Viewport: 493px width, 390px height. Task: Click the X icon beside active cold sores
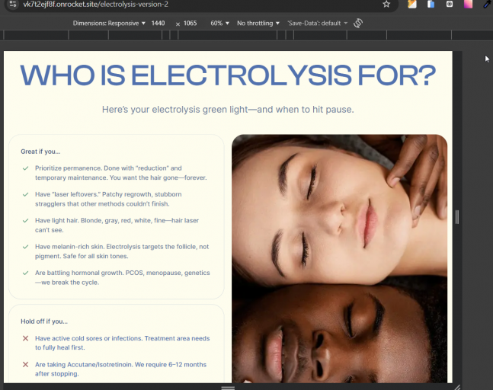tap(25, 338)
